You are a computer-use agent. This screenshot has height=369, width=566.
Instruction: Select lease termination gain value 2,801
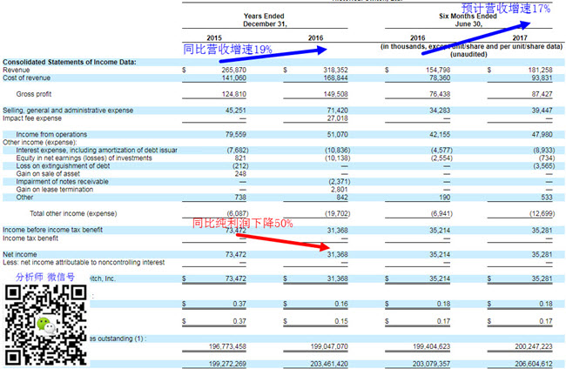coord(339,190)
